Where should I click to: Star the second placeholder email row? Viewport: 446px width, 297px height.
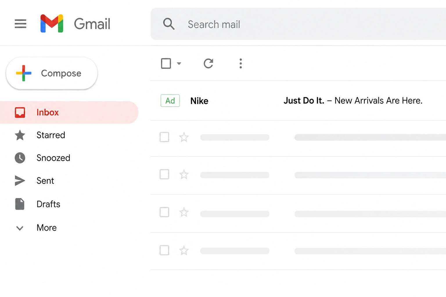[x=184, y=175]
